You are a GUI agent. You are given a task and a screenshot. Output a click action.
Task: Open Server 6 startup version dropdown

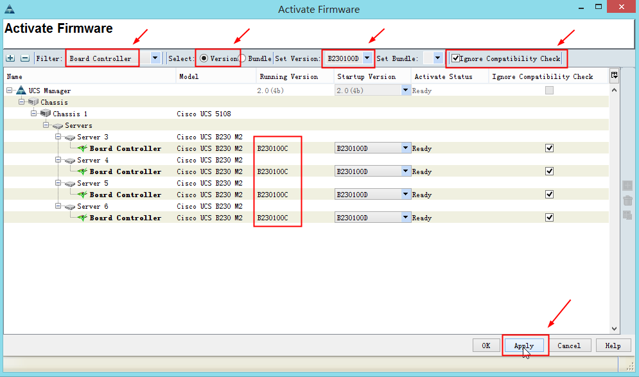[405, 217]
